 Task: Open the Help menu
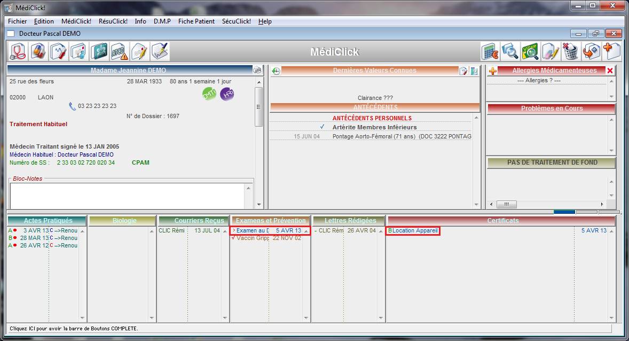[265, 21]
